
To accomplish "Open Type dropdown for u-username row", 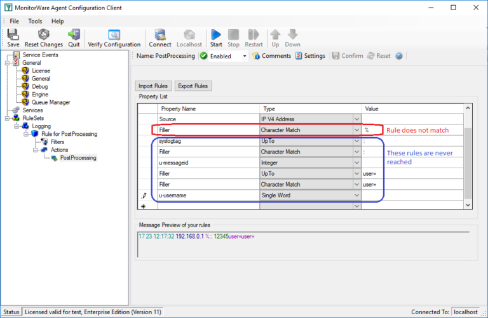I will coord(356,195).
